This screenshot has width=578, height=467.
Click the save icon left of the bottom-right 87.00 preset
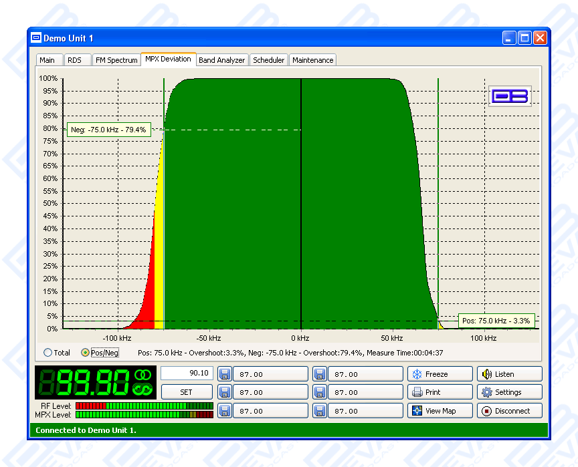tap(320, 411)
